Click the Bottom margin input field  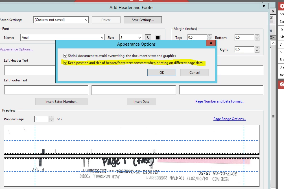pyautogui.click(x=244, y=37)
